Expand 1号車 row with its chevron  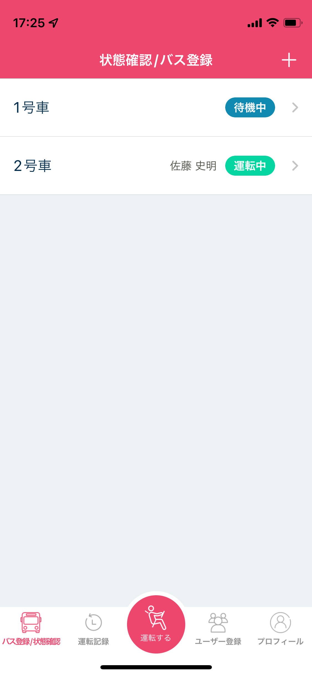295,107
